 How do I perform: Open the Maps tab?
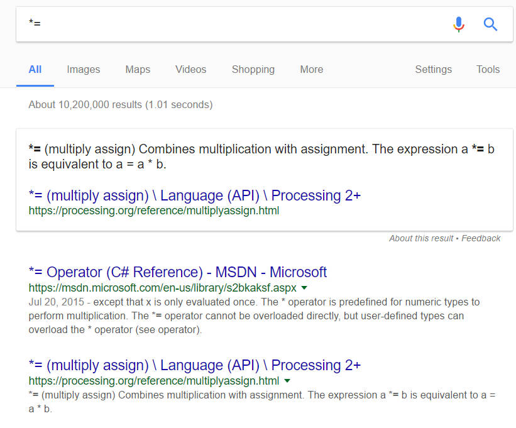coord(138,69)
